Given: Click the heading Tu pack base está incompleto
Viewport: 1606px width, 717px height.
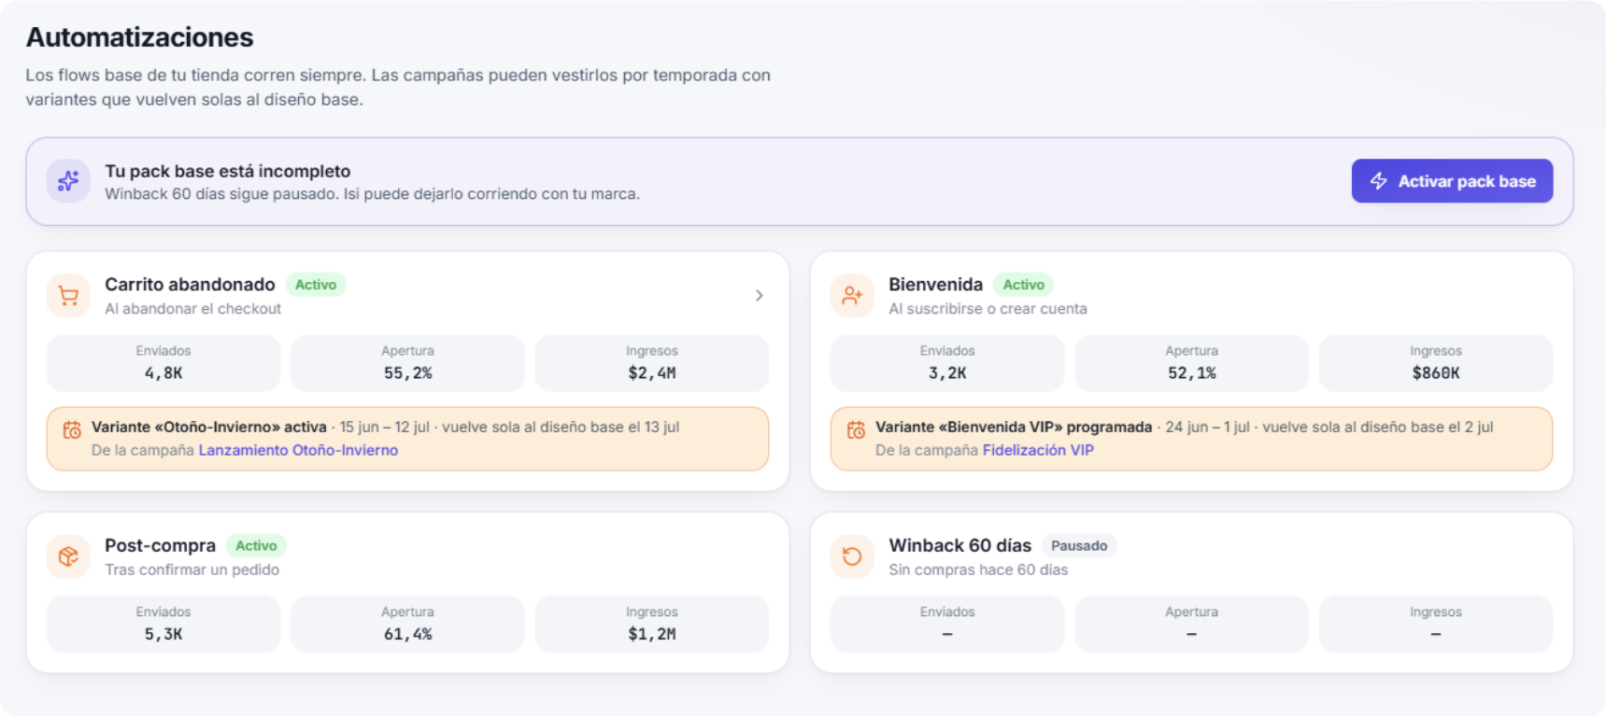Looking at the screenshot, I should 227,171.
